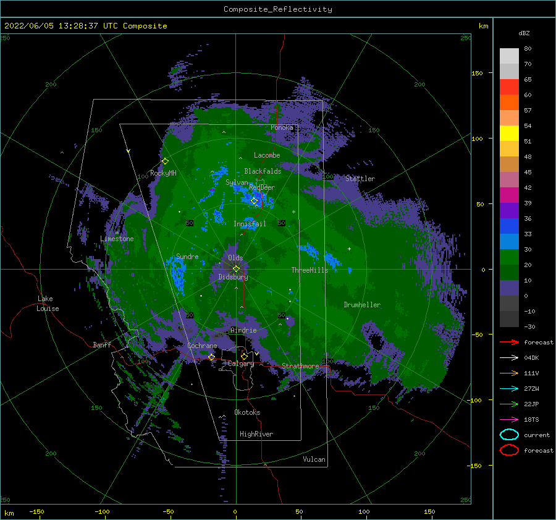Select the Cochrane label
The width and height of the screenshot is (556, 520).
click(202, 346)
